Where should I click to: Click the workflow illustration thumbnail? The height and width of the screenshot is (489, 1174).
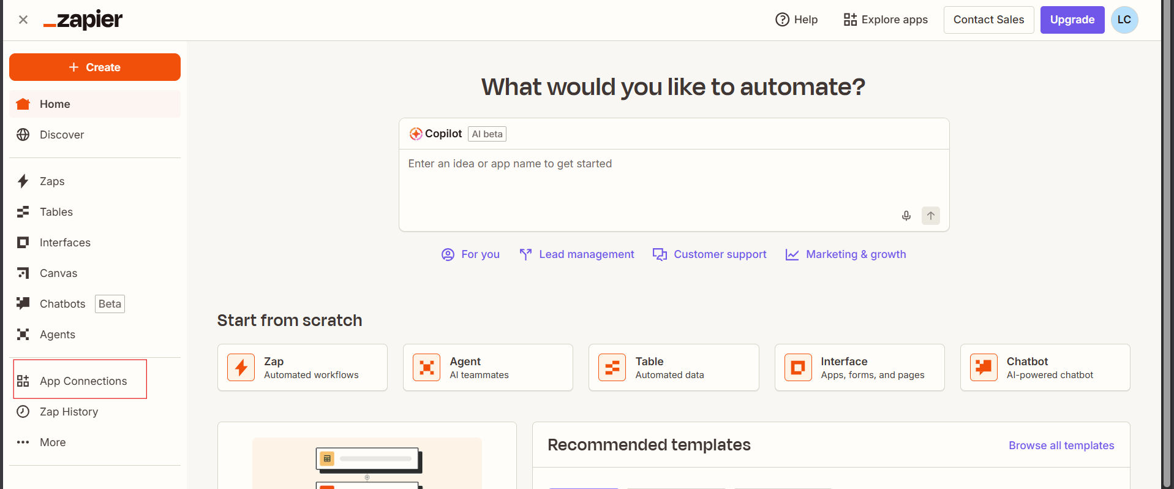coord(367,463)
